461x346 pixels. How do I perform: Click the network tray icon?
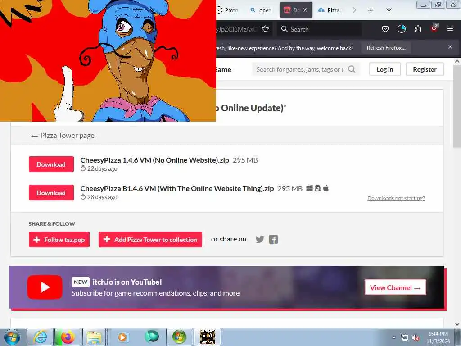click(x=405, y=338)
